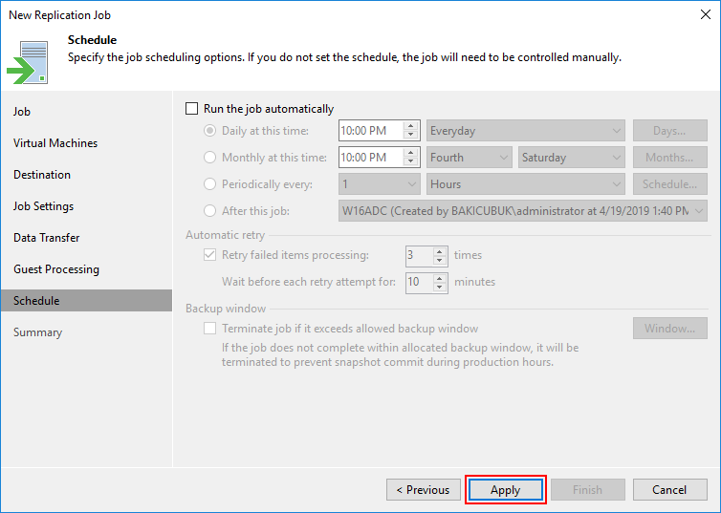Increase the retry times count
This screenshot has width=721, height=513.
[x=440, y=250]
